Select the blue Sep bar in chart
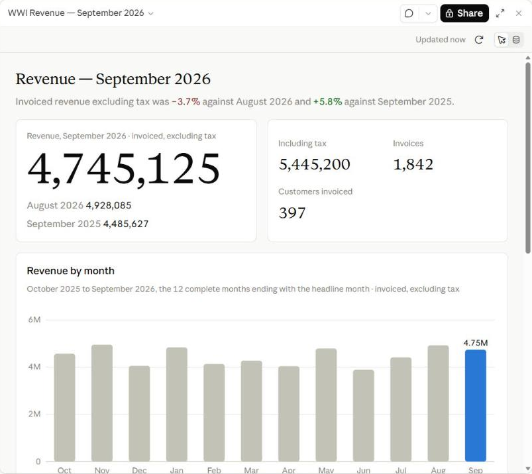This screenshot has width=532, height=474. point(475,406)
